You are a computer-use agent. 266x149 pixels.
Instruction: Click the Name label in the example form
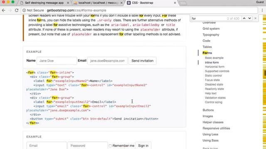pos(31,60)
